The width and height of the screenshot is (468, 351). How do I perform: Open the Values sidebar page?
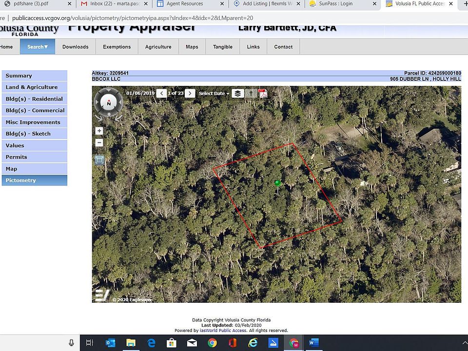pyautogui.click(x=35, y=145)
